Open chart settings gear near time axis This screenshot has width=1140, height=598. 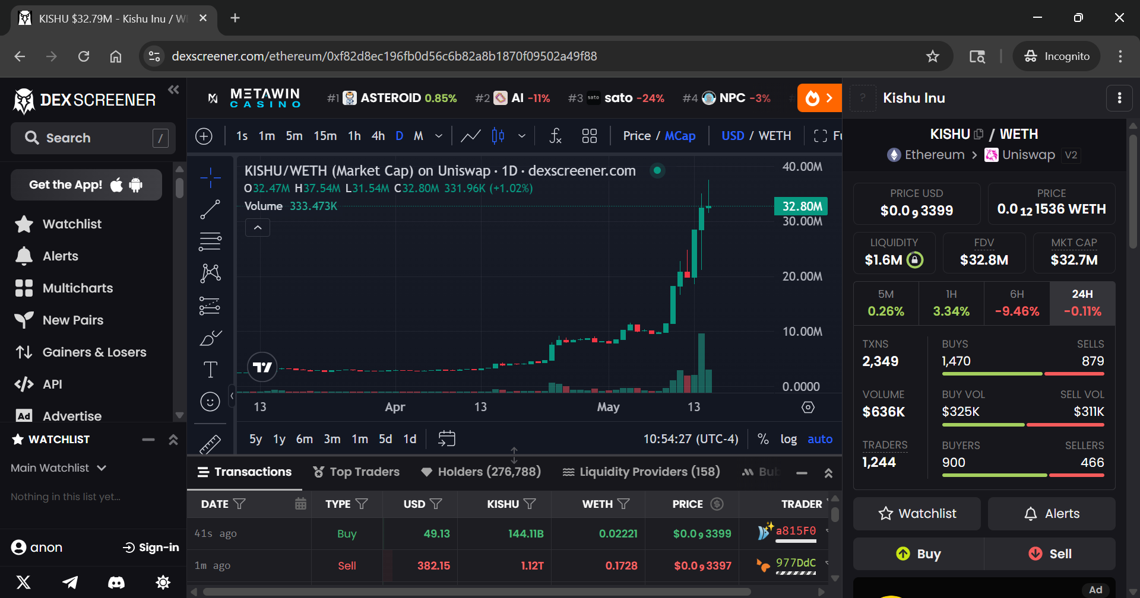[x=808, y=407]
